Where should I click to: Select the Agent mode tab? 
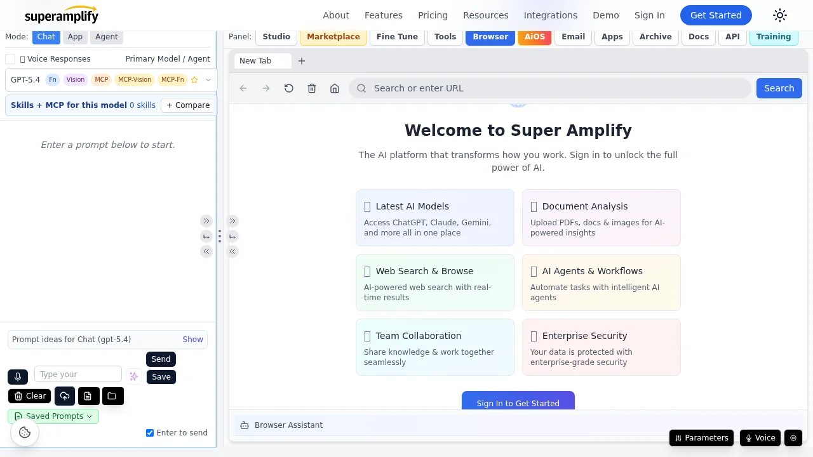click(106, 36)
